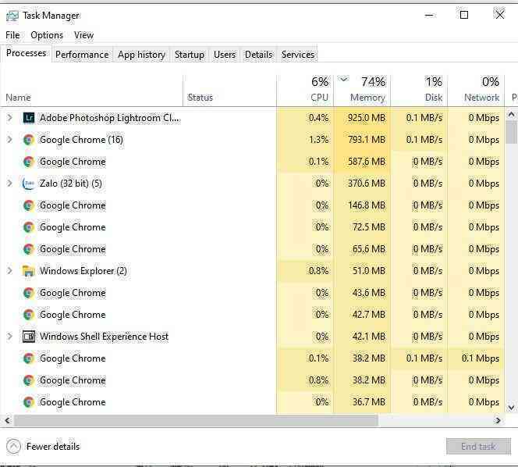Click the Chrome icon in the 36.7 MB row

coord(29,402)
